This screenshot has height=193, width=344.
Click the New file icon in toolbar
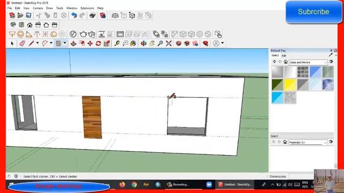click(12, 16)
